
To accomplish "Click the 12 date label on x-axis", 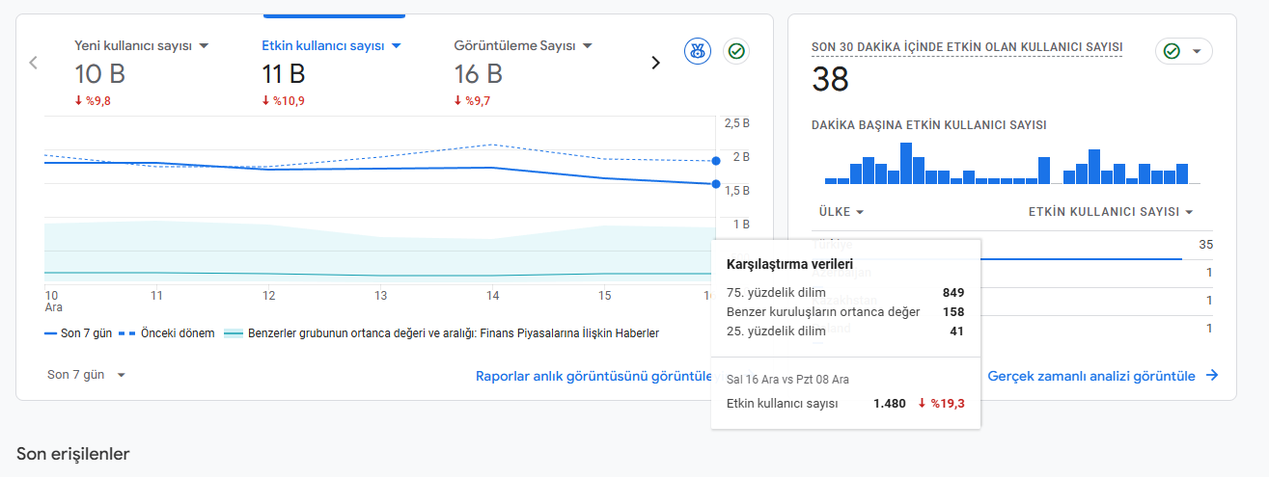I will pyautogui.click(x=269, y=296).
